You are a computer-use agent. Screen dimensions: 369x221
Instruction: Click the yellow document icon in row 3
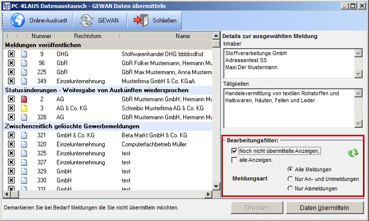pos(24,108)
